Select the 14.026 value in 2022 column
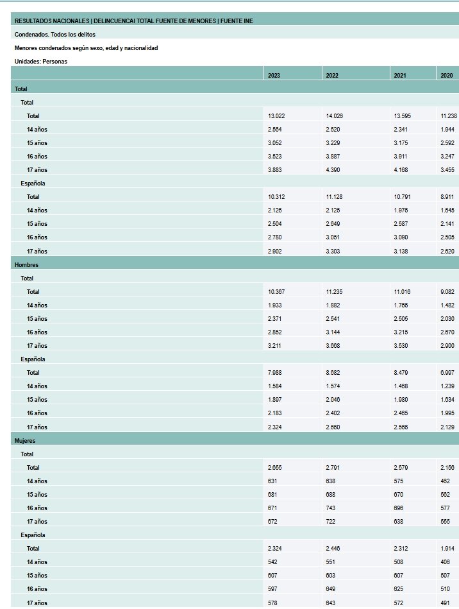The image size is (459, 609). pyautogui.click(x=334, y=116)
